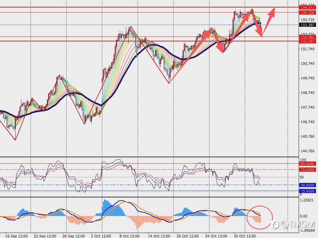
Task: Click the 147.740 price axis value
Action: [x=308, y=107]
